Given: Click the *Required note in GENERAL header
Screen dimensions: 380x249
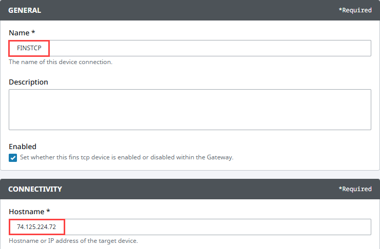Looking at the screenshot, I should (x=355, y=10).
